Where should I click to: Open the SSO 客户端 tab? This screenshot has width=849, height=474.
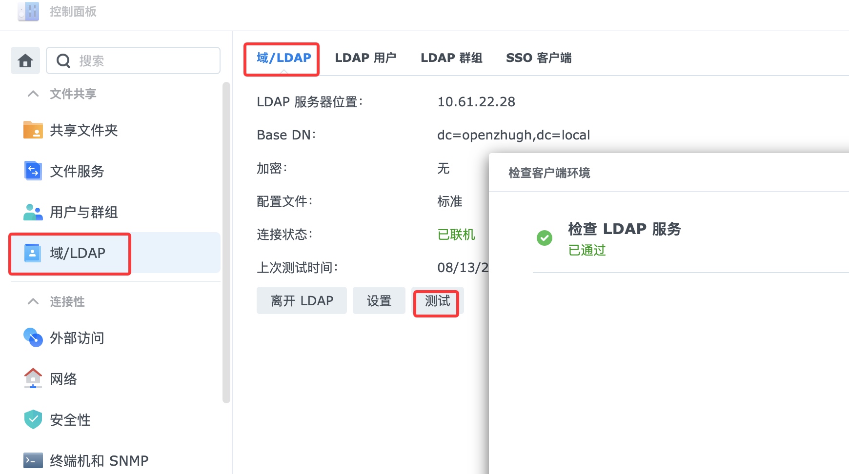click(539, 58)
